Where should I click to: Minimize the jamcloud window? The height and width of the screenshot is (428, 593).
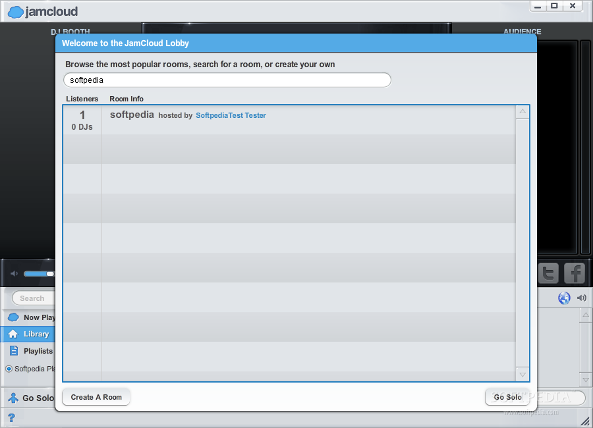coord(538,6)
